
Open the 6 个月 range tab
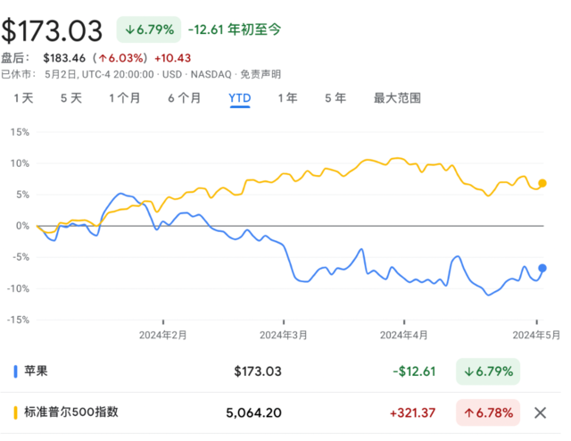tap(184, 98)
